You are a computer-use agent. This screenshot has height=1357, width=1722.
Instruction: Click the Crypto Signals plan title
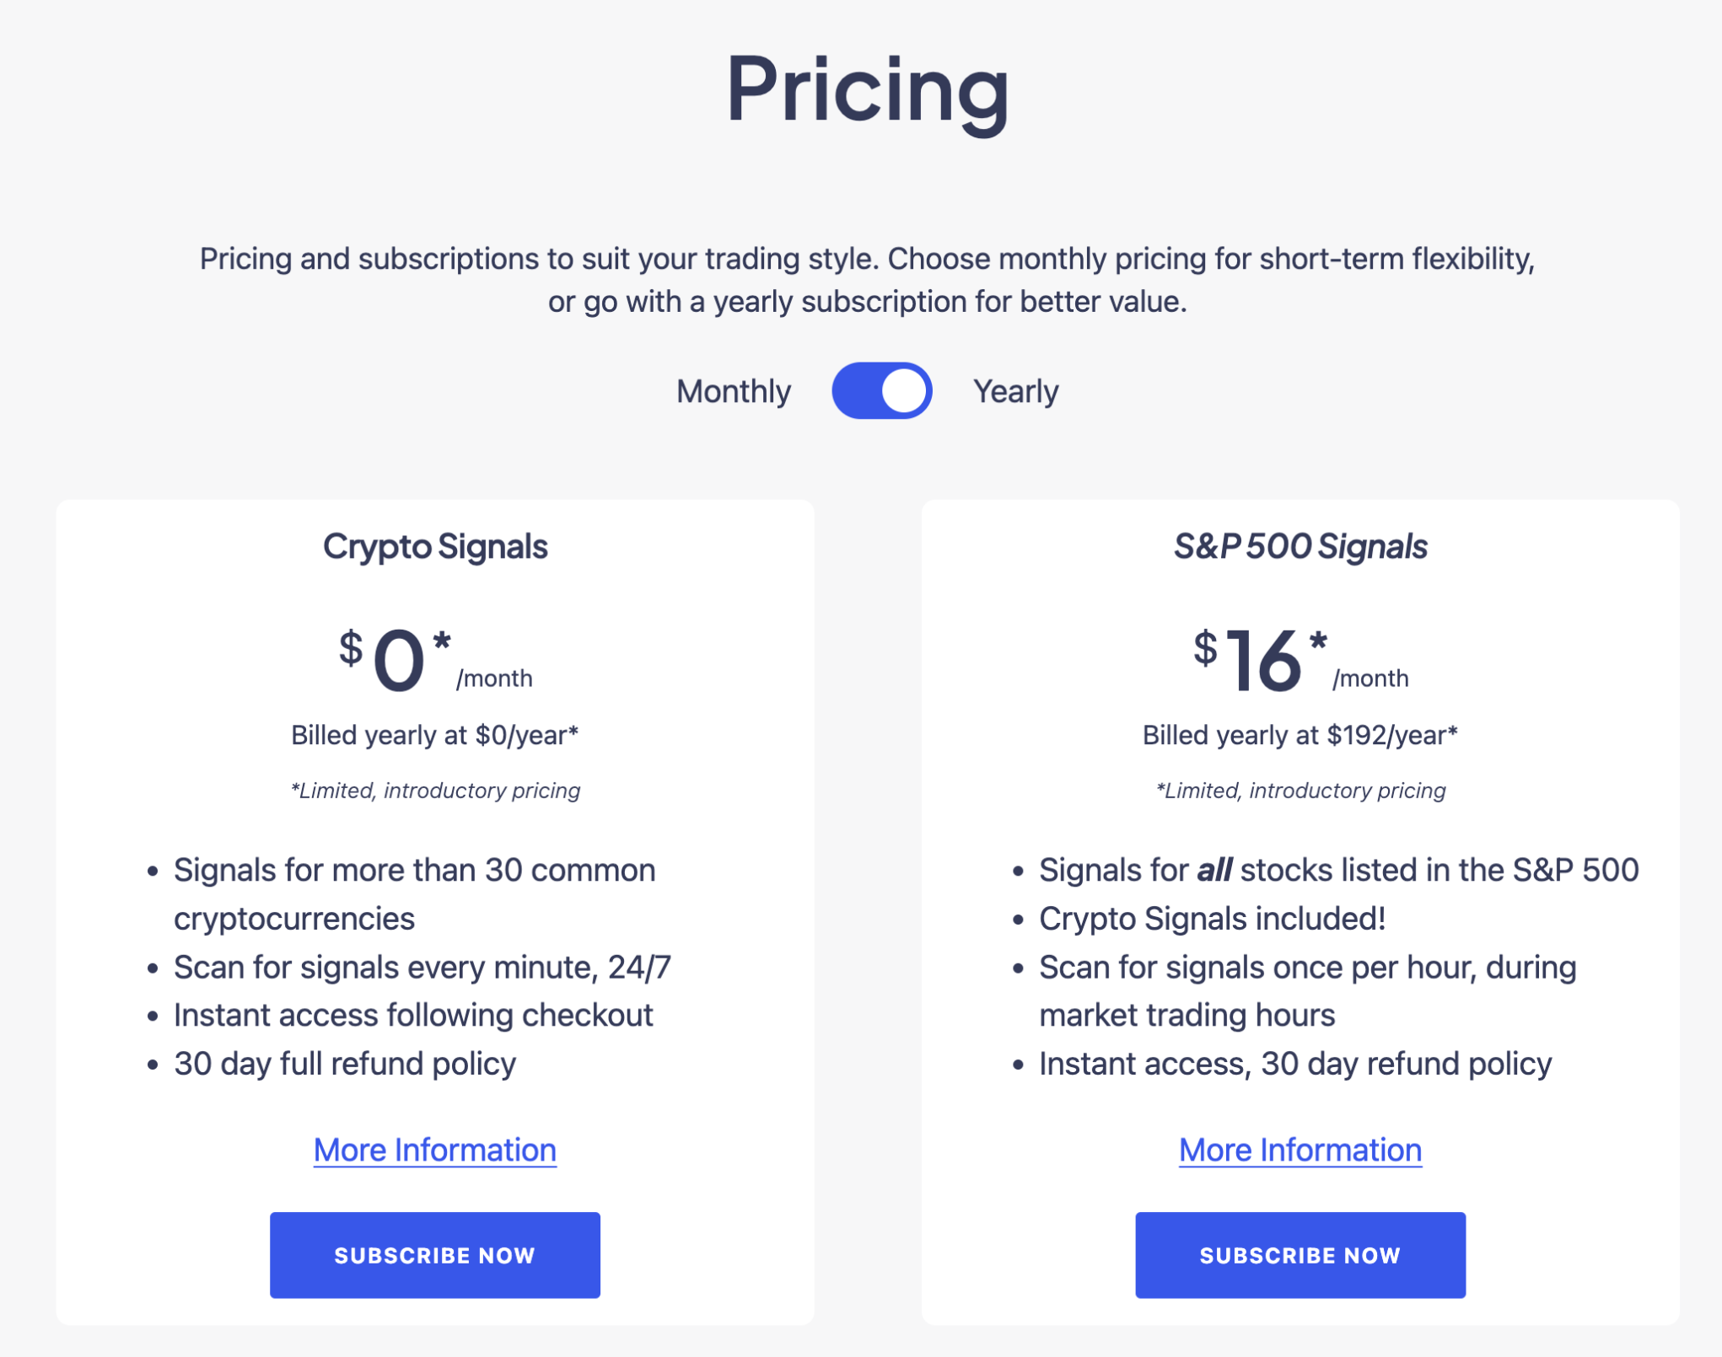[x=435, y=546]
